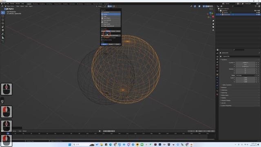This screenshot has width=261, height=147.
Task: Select the Rotate tool
Action: tap(3, 23)
